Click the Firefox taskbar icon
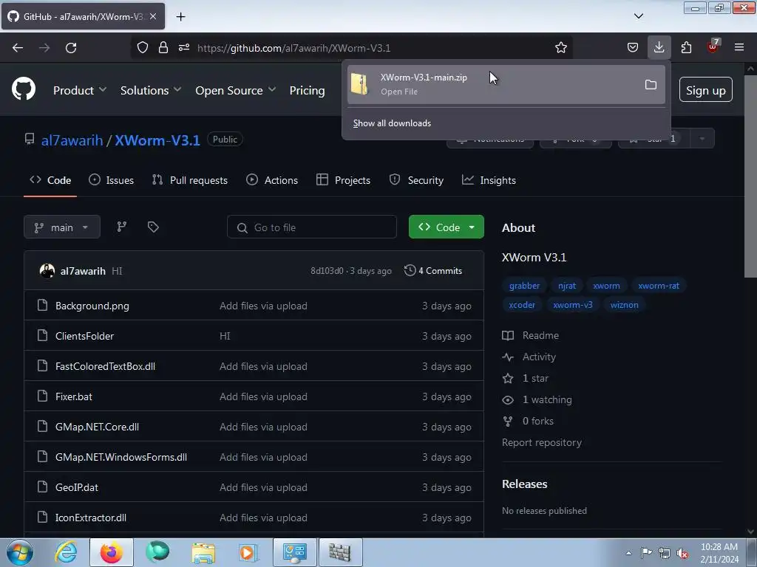This screenshot has width=757, height=567. pyautogui.click(x=111, y=552)
